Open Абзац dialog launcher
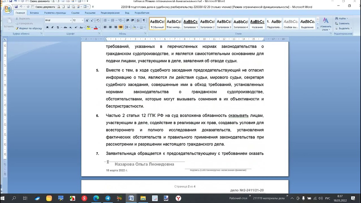The image size is (361, 203). point(146,34)
